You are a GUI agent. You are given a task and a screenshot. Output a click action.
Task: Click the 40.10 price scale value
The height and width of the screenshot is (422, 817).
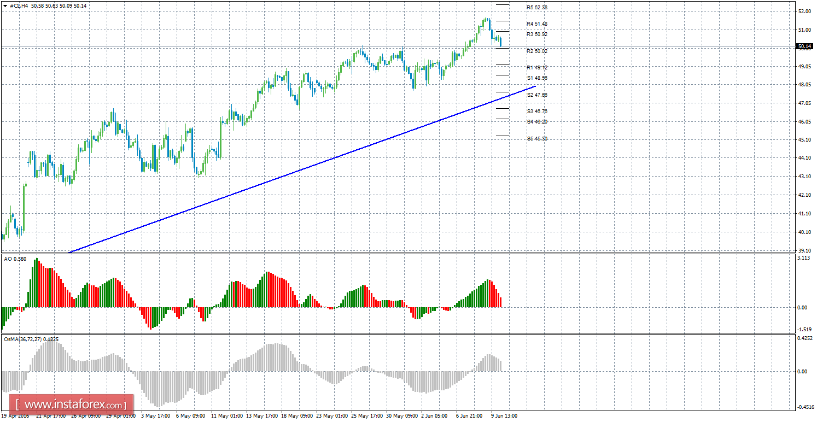804,232
